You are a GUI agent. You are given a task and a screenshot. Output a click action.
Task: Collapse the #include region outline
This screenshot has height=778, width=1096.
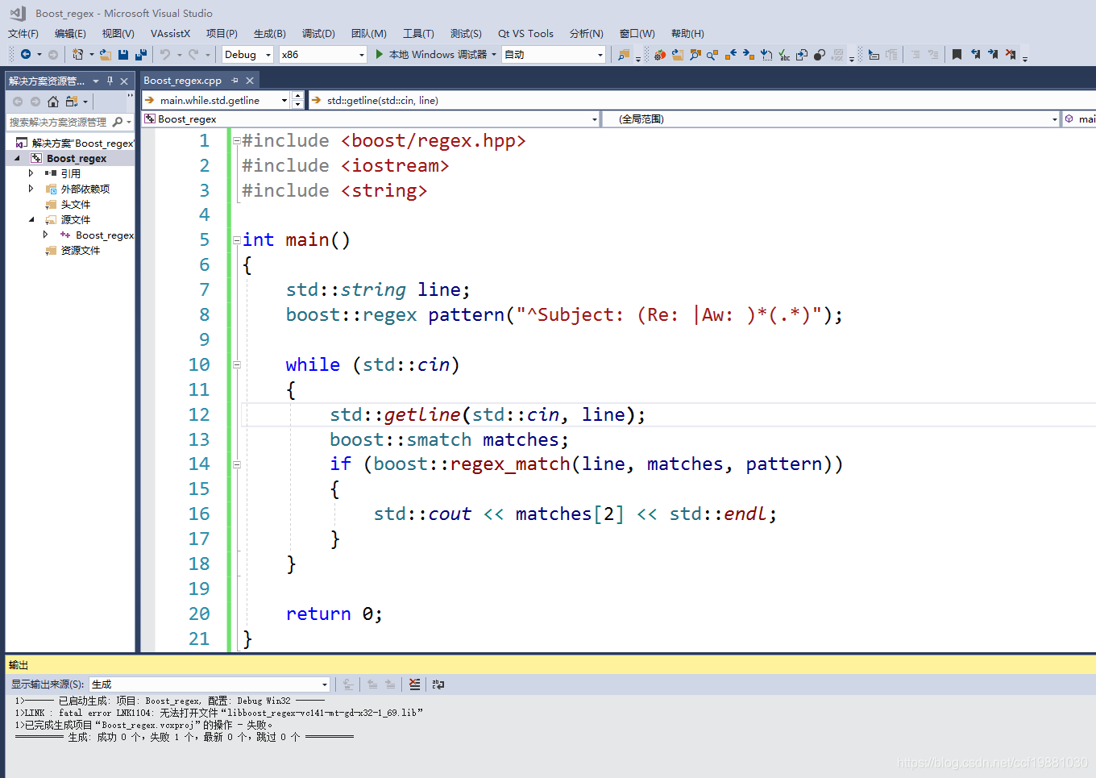[x=237, y=140]
